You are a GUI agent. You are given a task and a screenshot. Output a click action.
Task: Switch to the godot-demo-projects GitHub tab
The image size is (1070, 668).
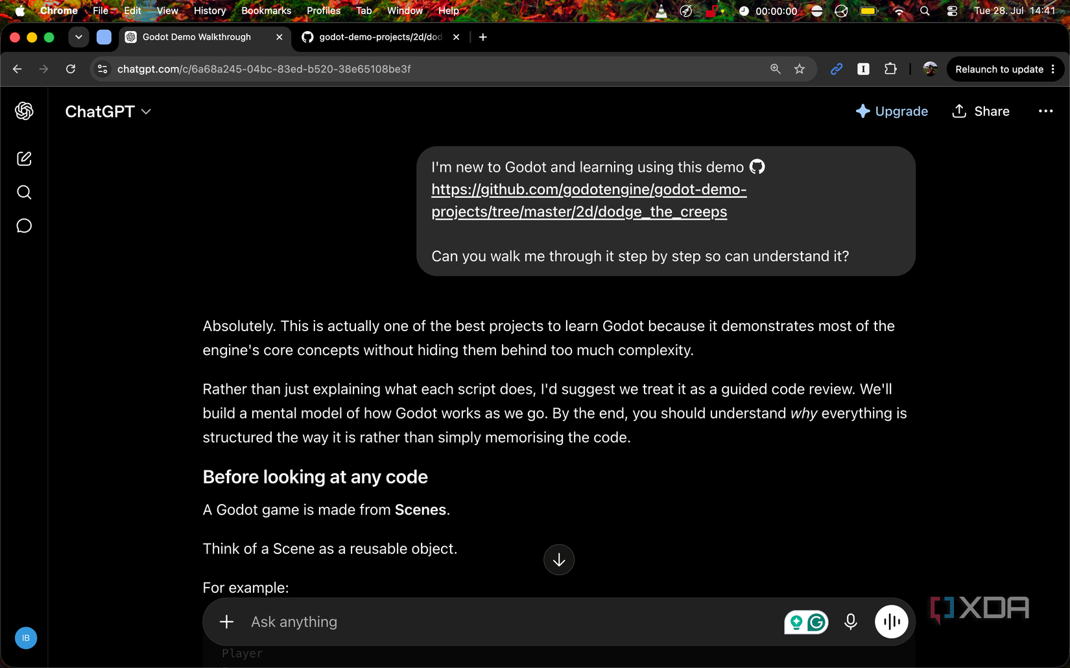coord(380,37)
